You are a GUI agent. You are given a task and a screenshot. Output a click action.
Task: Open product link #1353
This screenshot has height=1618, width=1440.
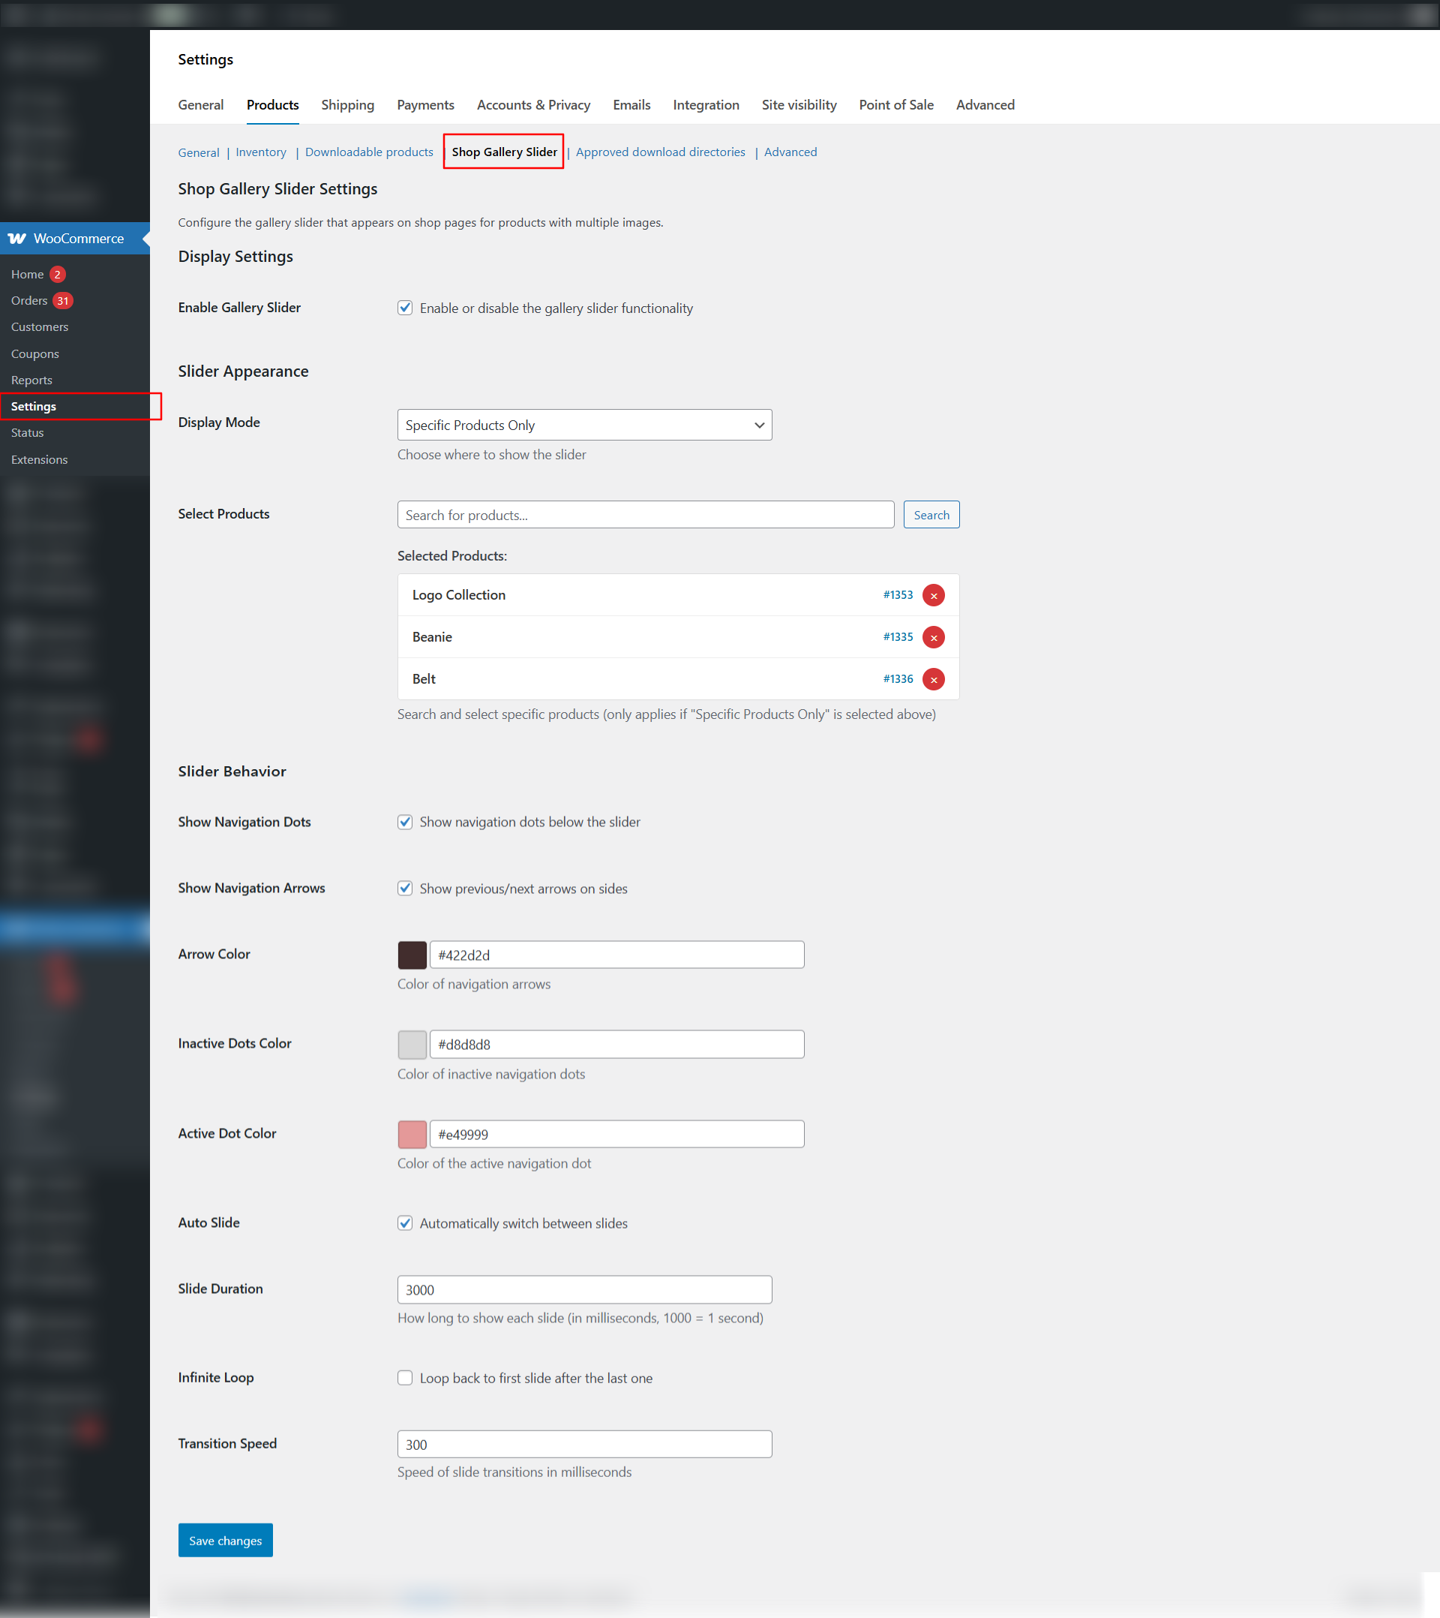pos(897,595)
